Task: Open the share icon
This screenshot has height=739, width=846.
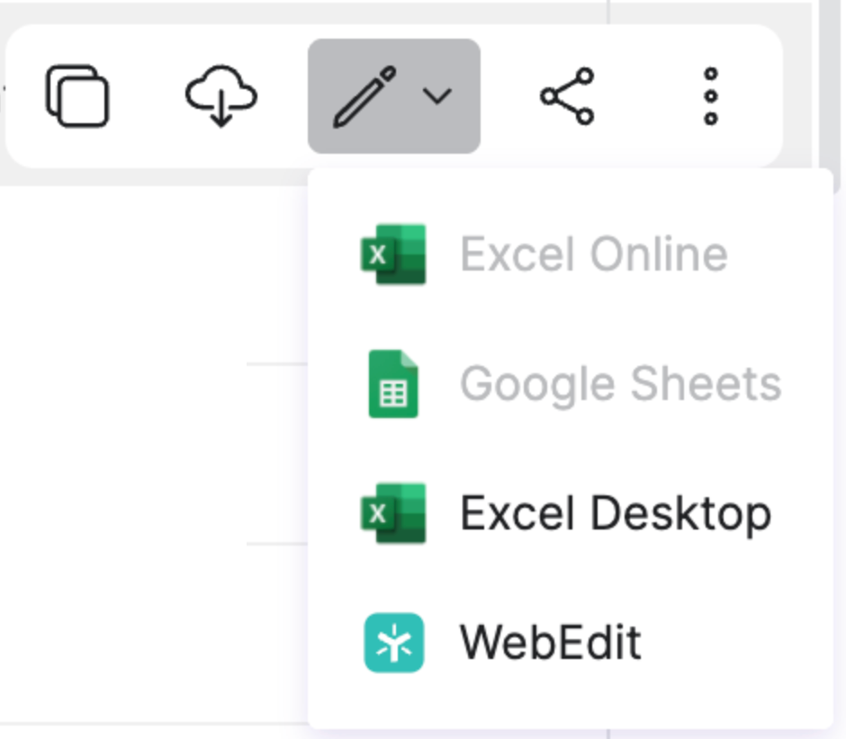Action: (567, 95)
